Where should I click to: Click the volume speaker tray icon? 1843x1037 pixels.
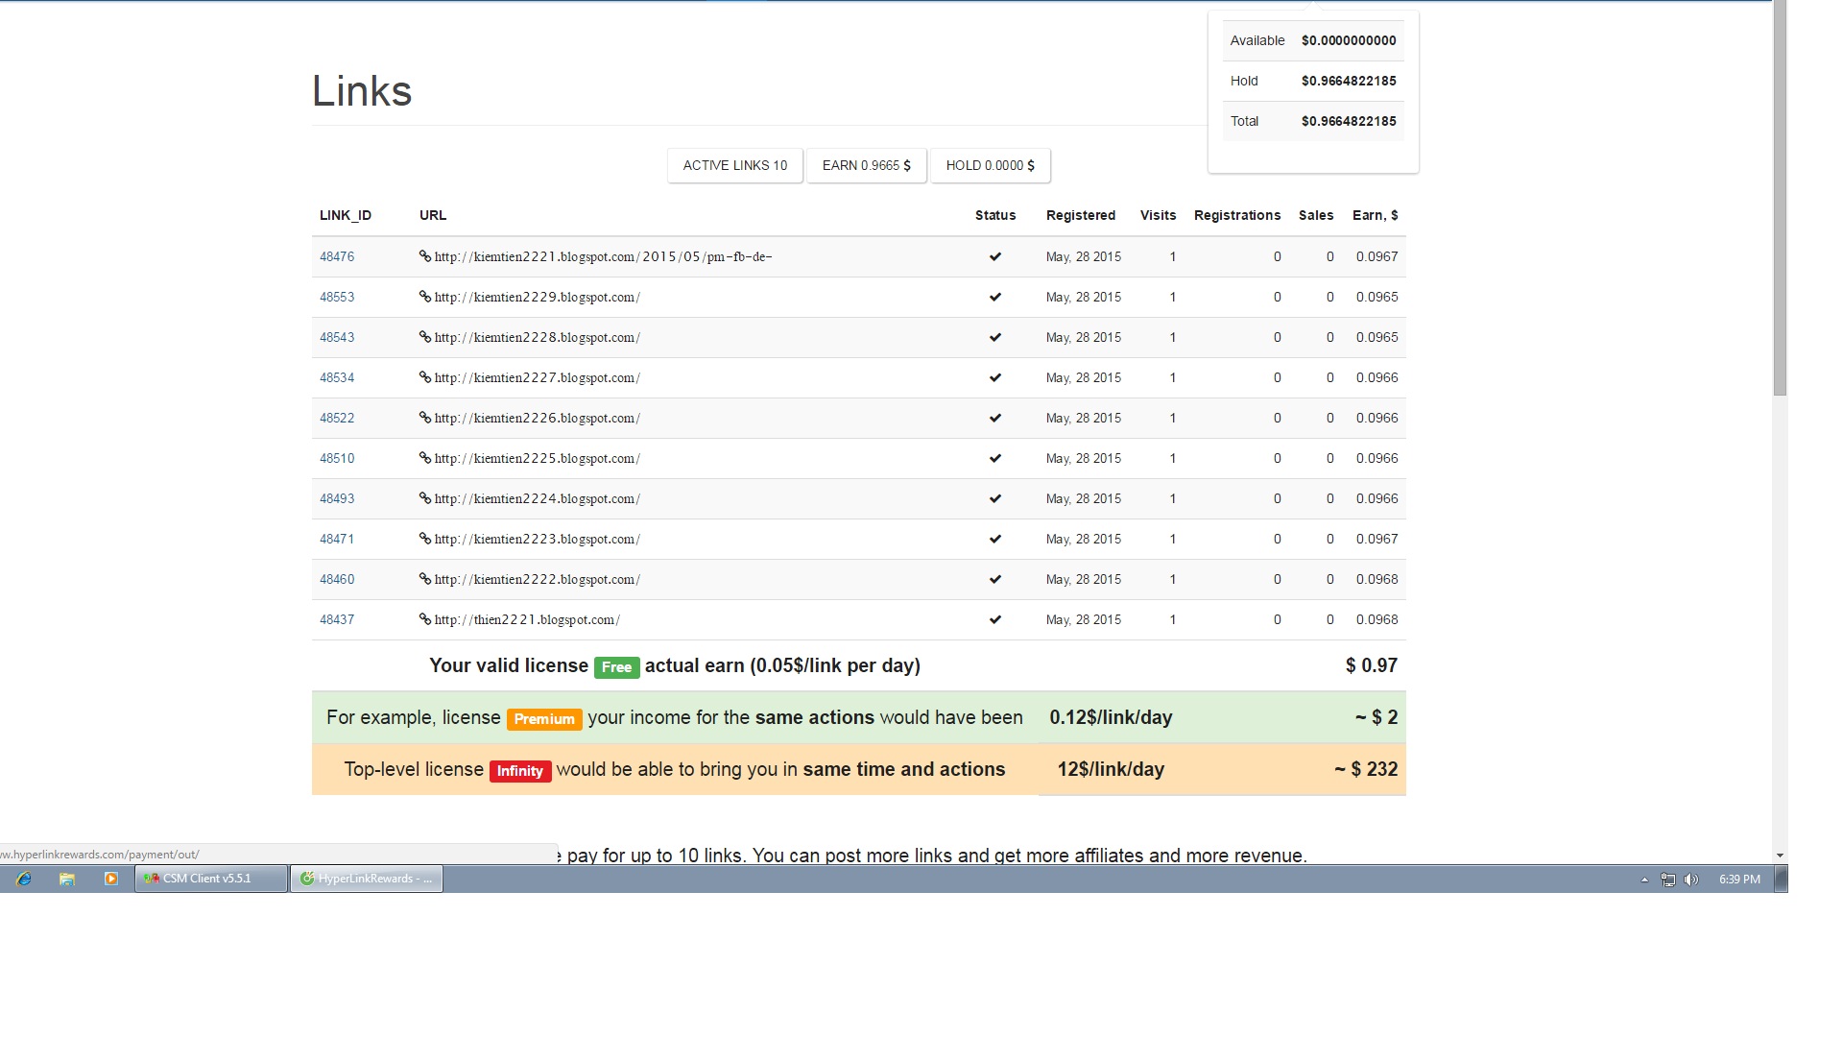(x=1691, y=880)
